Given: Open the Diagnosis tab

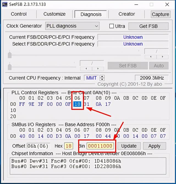Looking at the screenshot, I should [91, 14].
